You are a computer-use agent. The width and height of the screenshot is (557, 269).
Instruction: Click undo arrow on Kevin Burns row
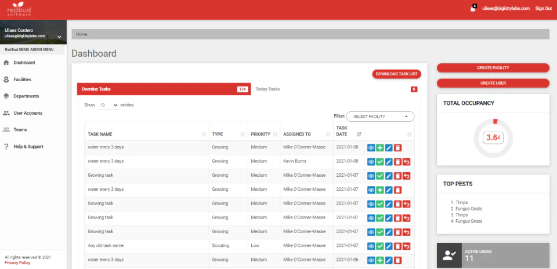click(407, 162)
